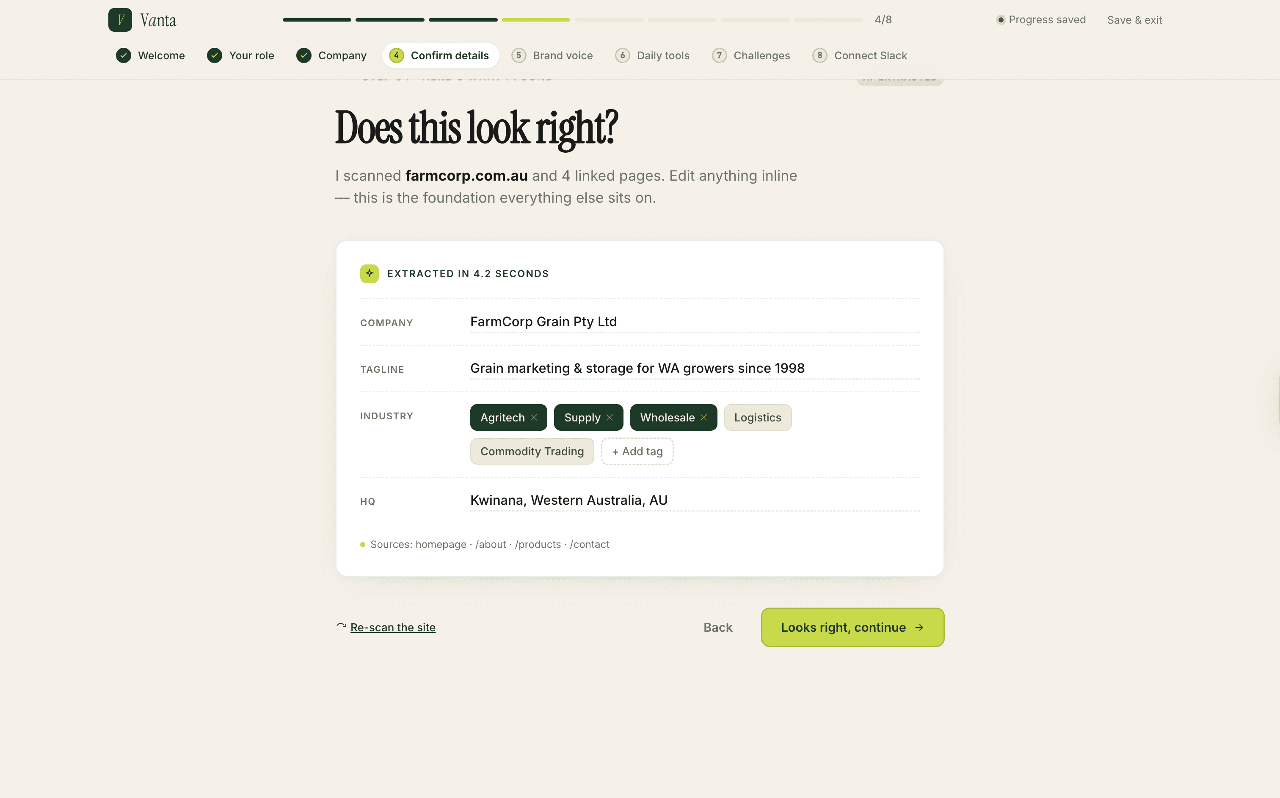Toggle the Welcome step checkmark
1280x798 pixels.
pyautogui.click(x=124, y=55)
